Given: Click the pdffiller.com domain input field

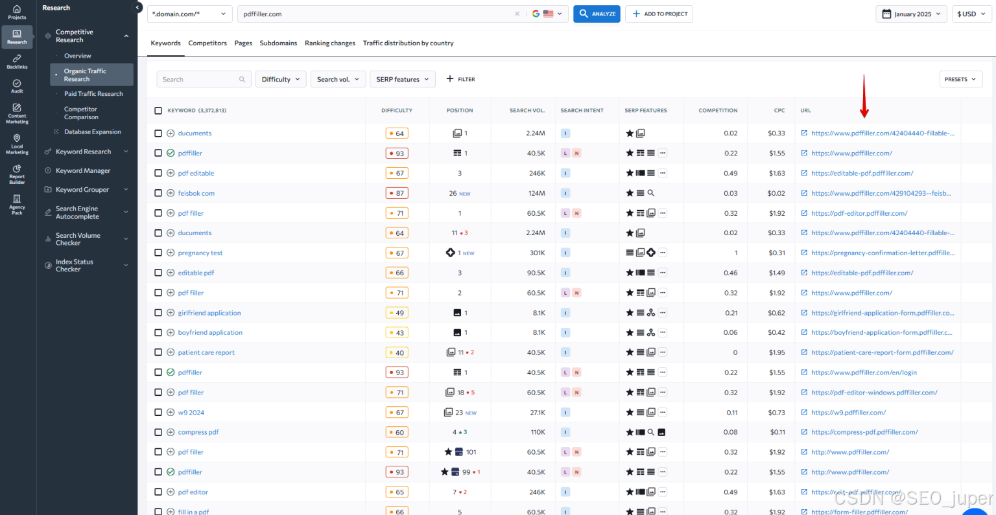Looking at the screenshot, I should coord(376,14).
